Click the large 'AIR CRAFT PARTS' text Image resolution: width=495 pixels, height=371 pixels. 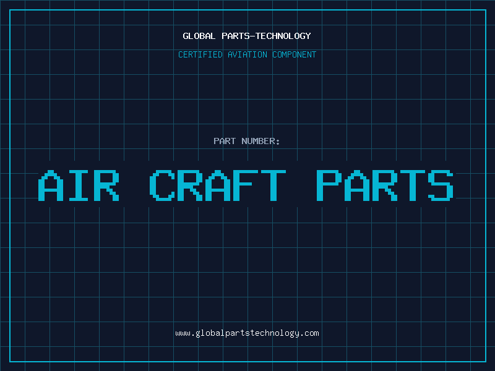(246, 185)
